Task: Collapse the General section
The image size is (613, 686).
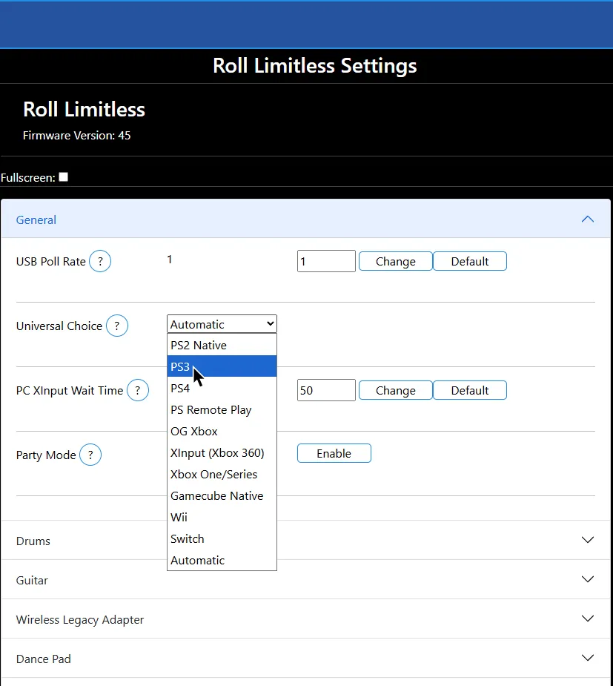Action: click(587, 219)
